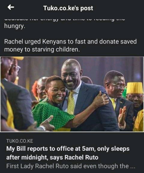Open "My Bill reports to office" headline

pos(68,153)
